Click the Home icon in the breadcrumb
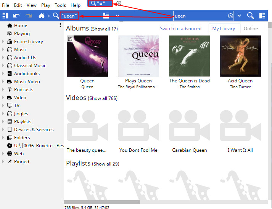272x209 pixels. 42,16
